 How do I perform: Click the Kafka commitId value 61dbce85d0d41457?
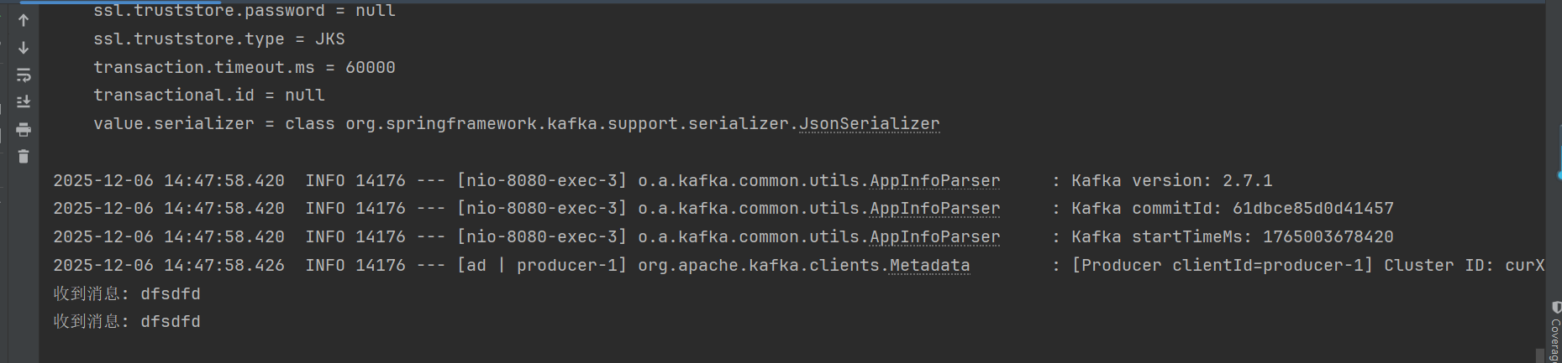pyautogui.click(x=1312, y=209)
